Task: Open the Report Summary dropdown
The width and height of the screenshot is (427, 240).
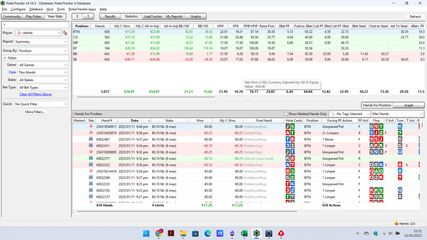Action: [x=41, y=42]
